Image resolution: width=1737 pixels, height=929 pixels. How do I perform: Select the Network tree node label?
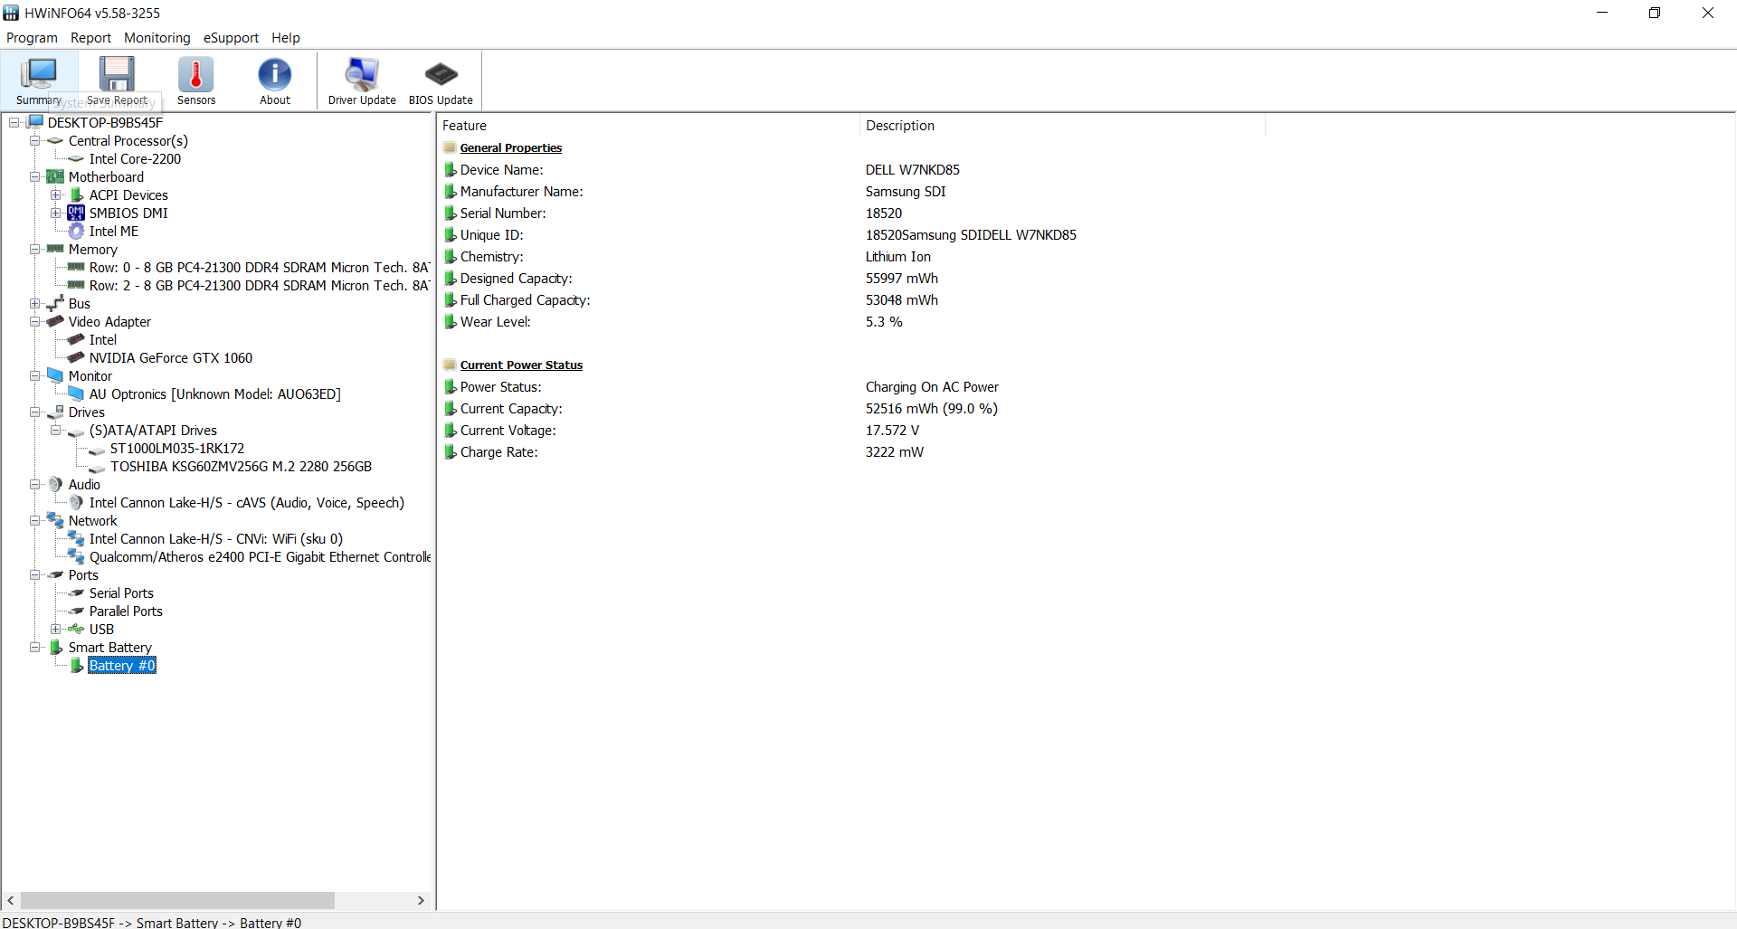coord(93,520)
